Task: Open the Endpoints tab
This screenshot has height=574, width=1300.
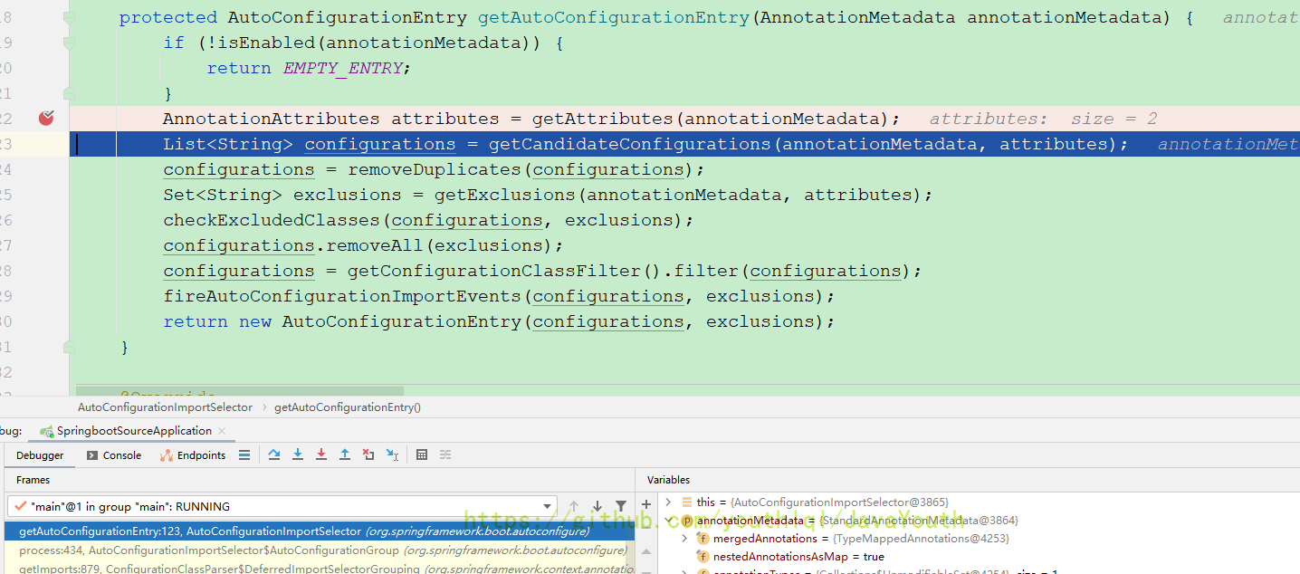Action: coord(193,455)
